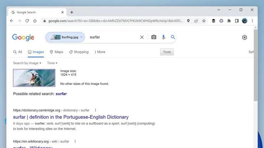Expand the Search by image dropdown

(27, 63)
